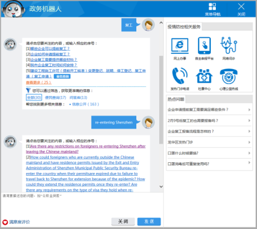Open the 菜单导航 grid menu icon
This screenshot has height=229, width=257.
coord(212,7)
